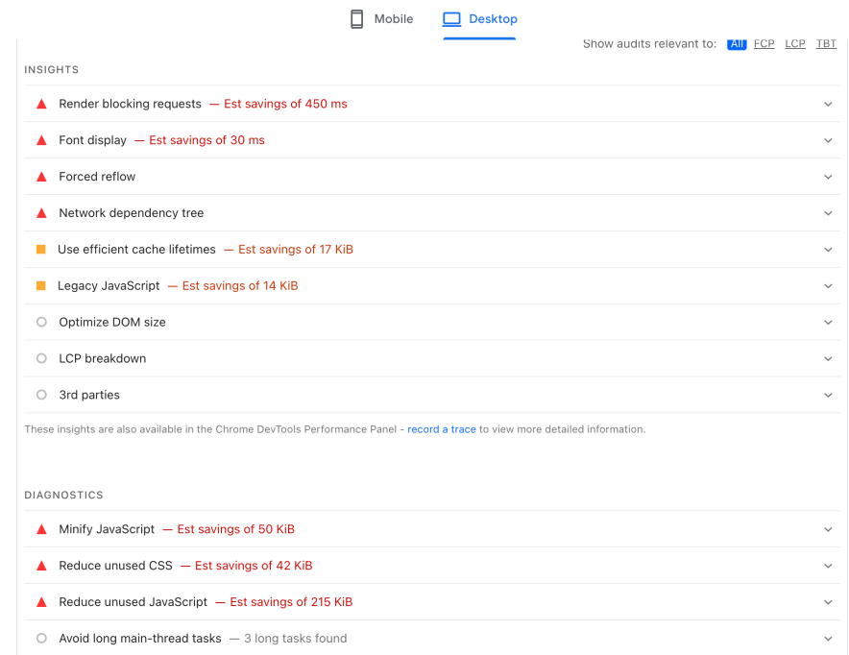This screenshot has height=655, width=849.
Task: Click the red triangle icon beside Minify JavaScript
Action: coord(40,528)
